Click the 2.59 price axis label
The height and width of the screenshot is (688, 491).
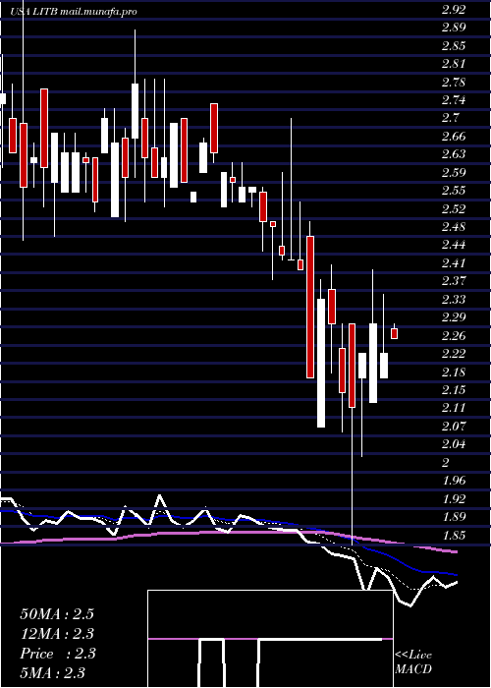pos(454,172)
